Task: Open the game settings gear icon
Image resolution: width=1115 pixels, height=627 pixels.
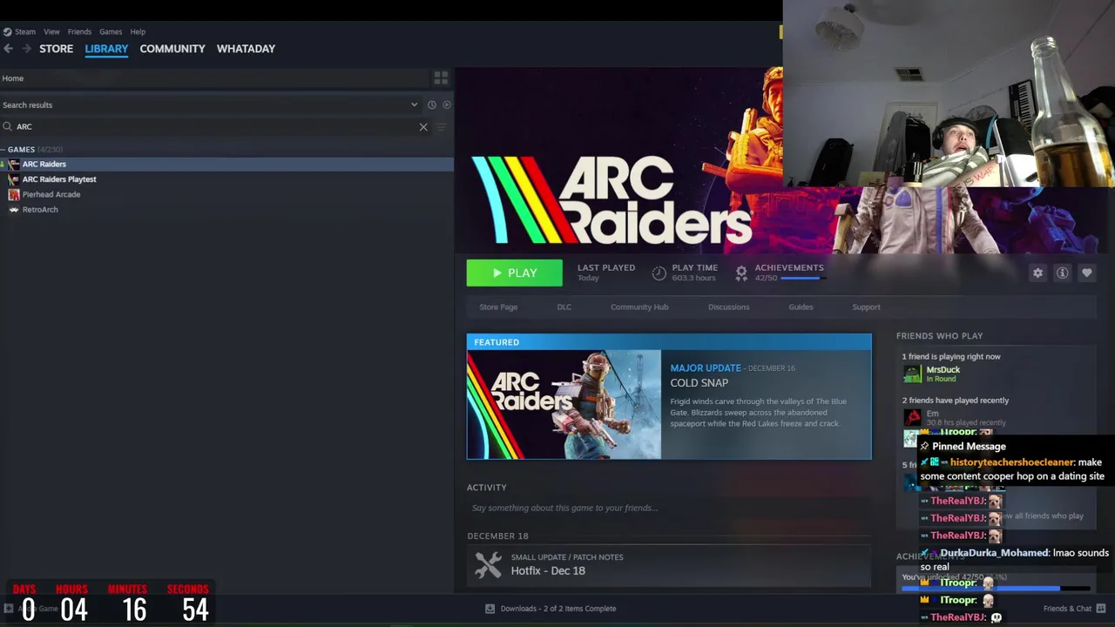Action: (x=1037, y=273)
